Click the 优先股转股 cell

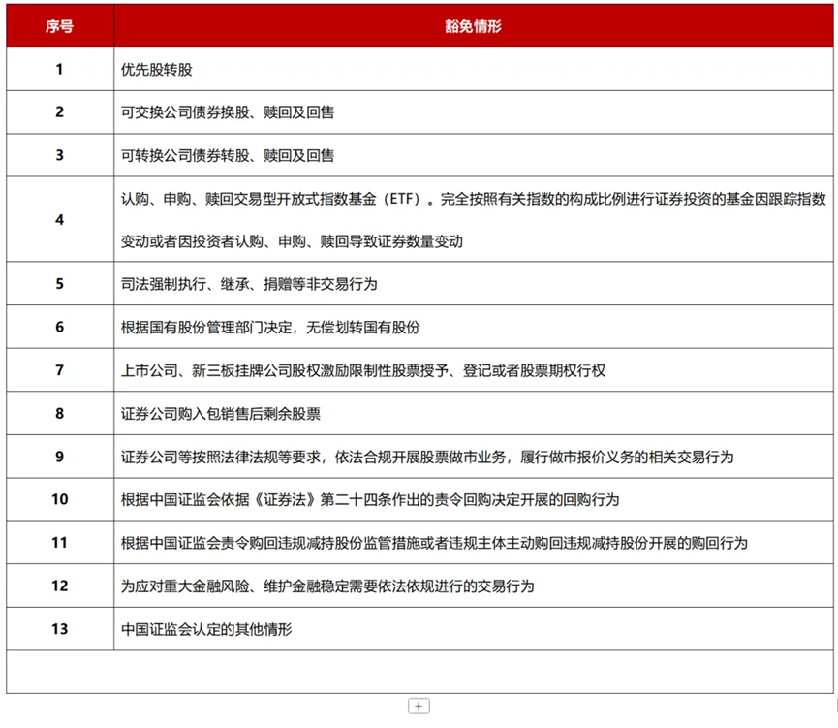point(163,70)
